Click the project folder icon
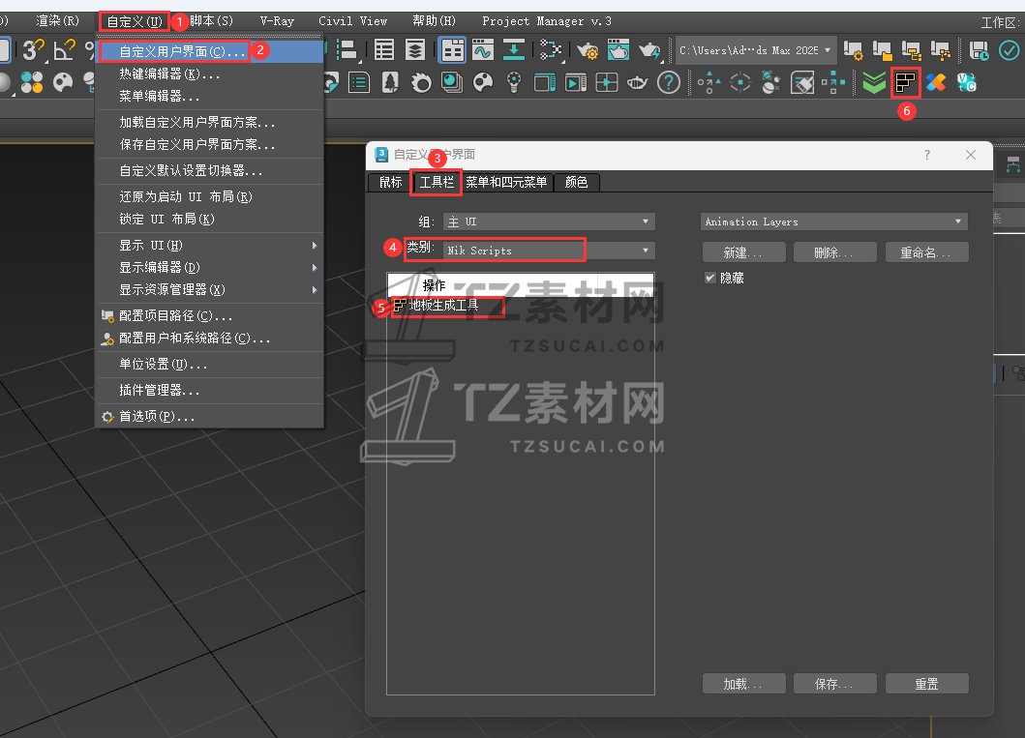This screenshot has height=738, width=1025. [883, 50]
